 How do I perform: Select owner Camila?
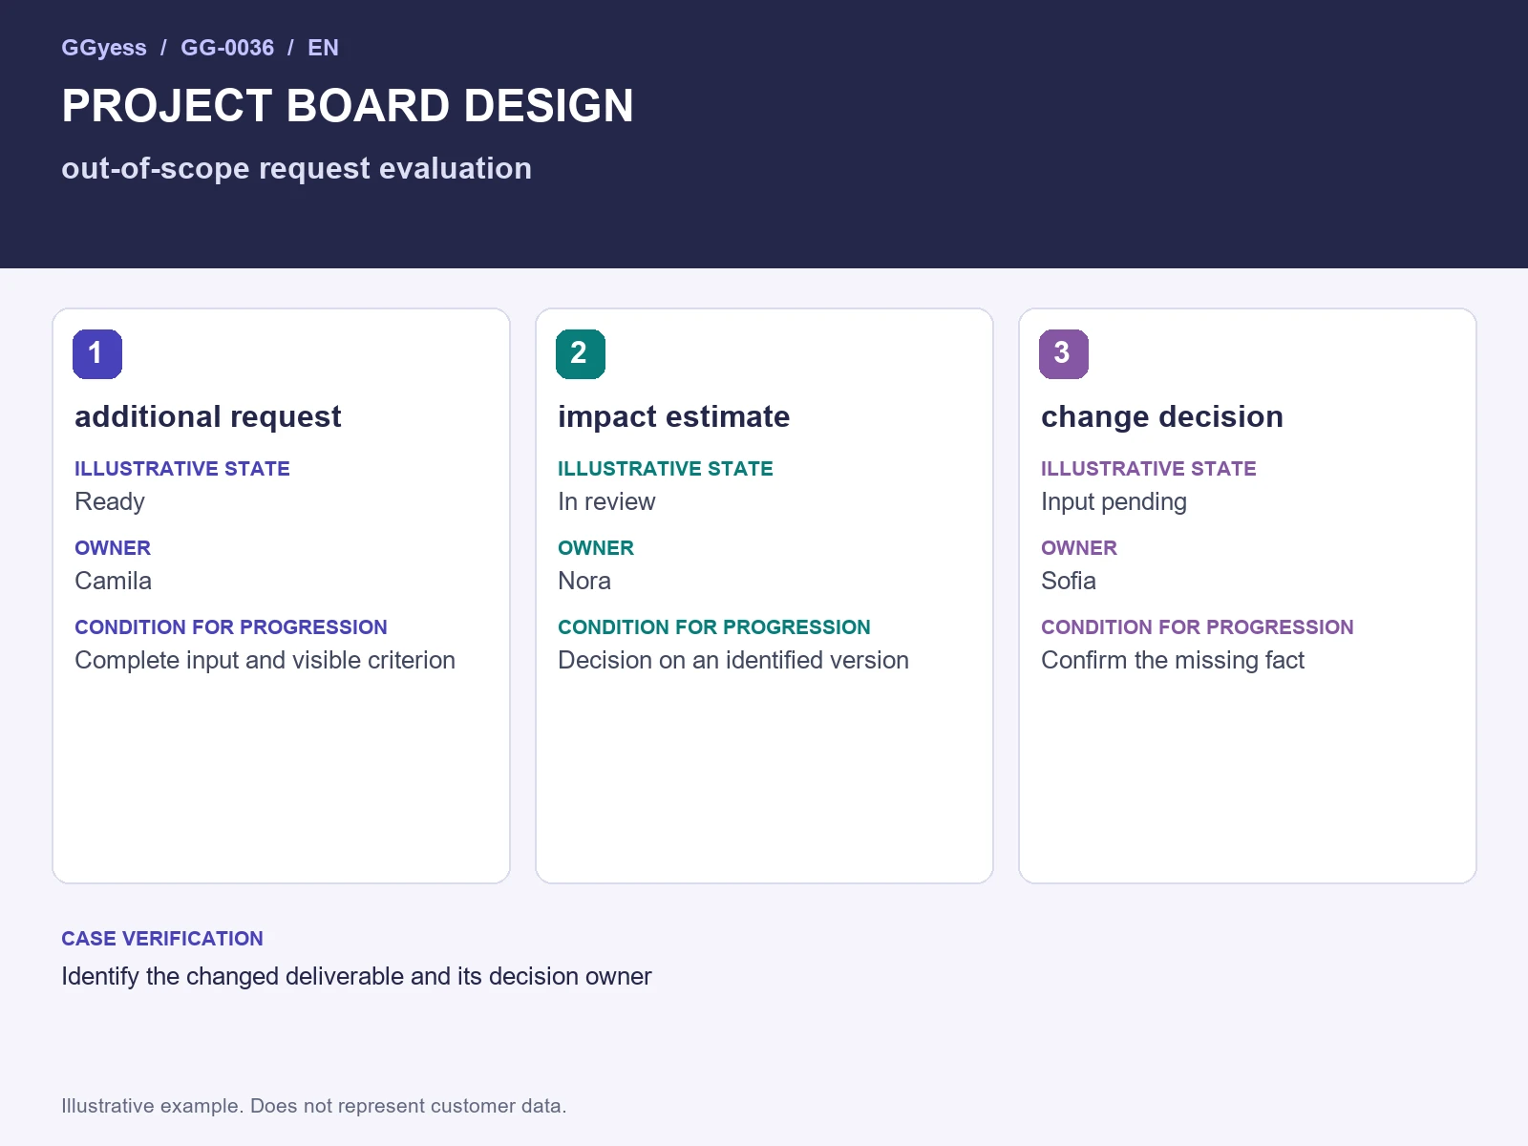tap(113, 581)
